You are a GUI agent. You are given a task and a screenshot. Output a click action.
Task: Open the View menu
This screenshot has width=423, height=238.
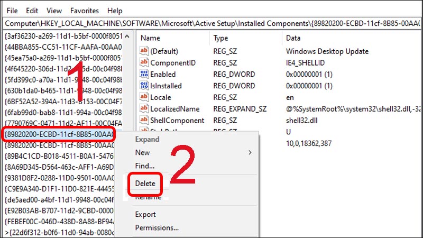point(54,11)
